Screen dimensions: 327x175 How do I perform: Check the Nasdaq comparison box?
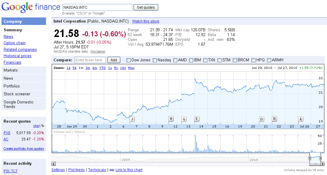click(155, 60)
